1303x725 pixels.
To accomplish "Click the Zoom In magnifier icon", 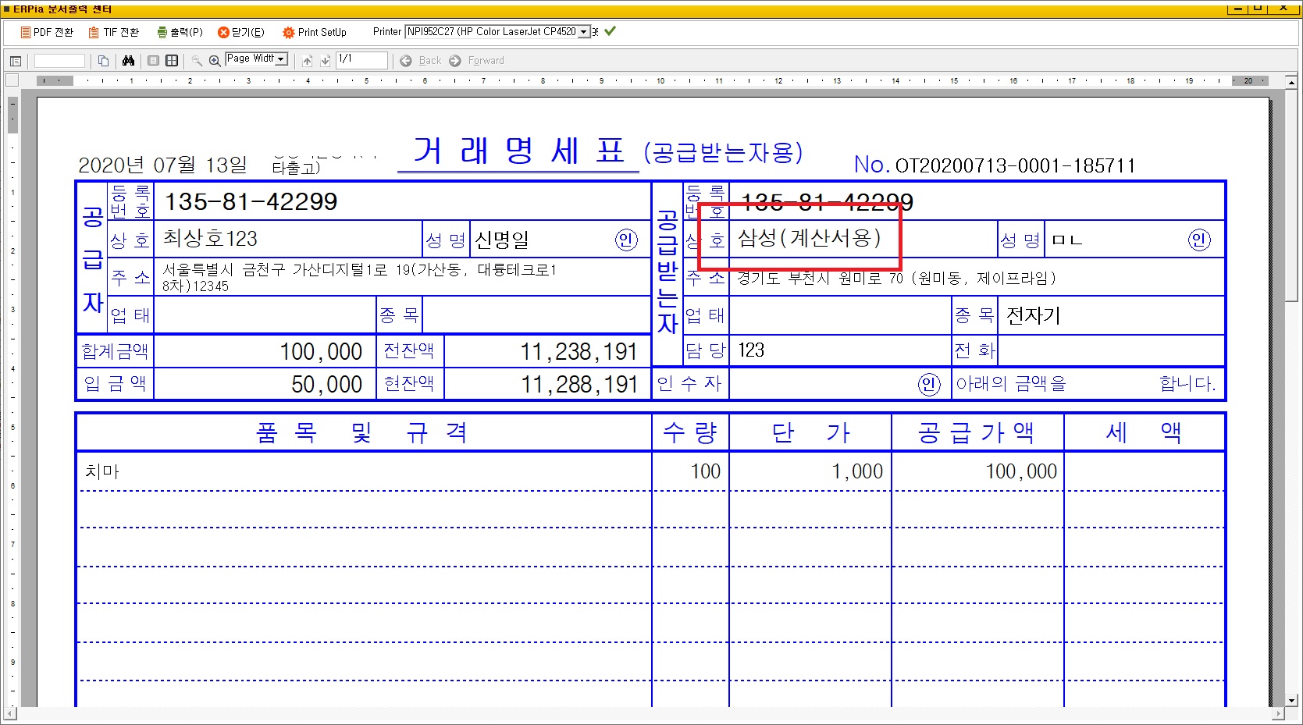I will click(214, 60).
